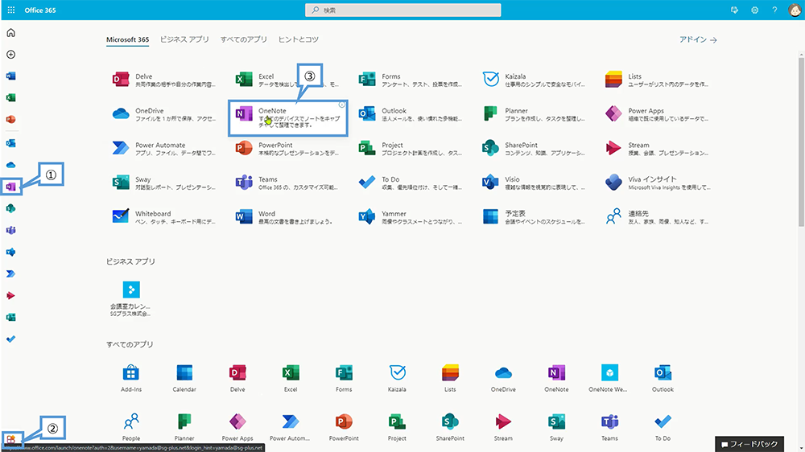The height and width of the screenshot is (452, 805).
Task: Open the Whiteboard tile
Action: (164, 217)
